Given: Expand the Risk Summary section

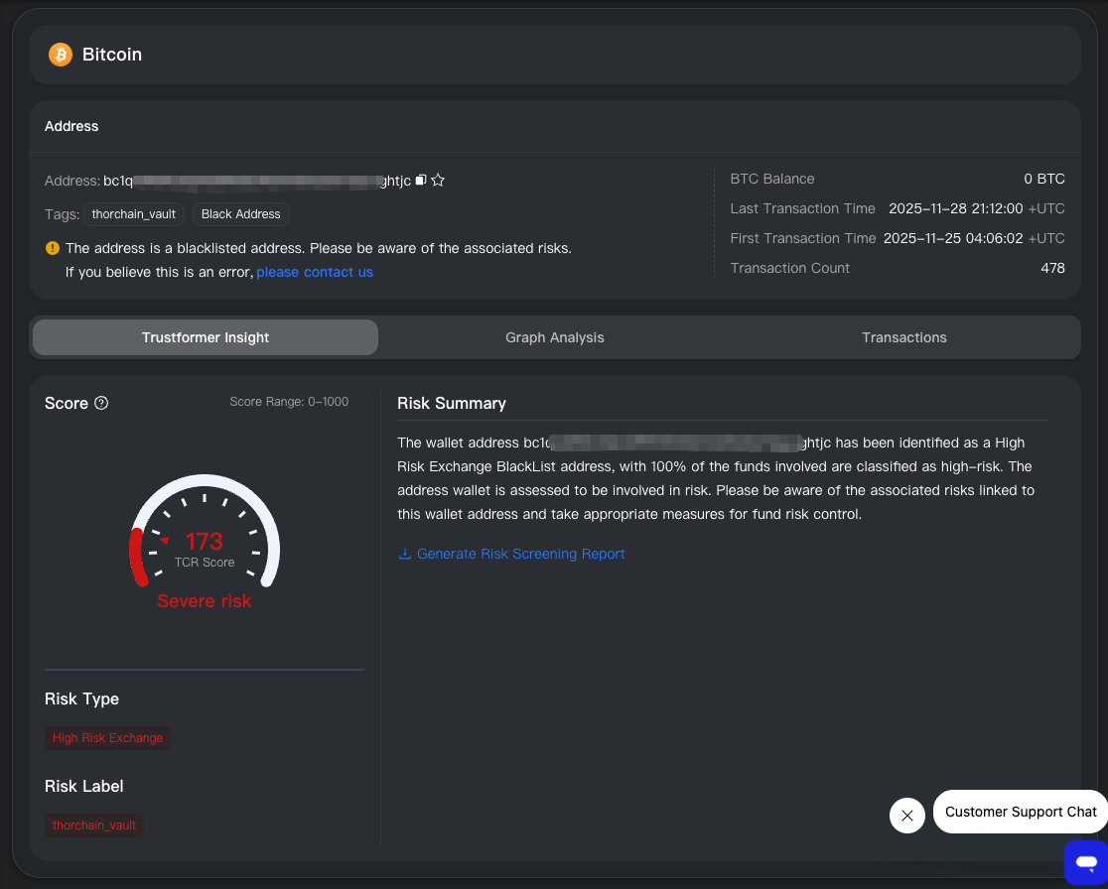Looking at the screenshot, I should click(452, 403).
